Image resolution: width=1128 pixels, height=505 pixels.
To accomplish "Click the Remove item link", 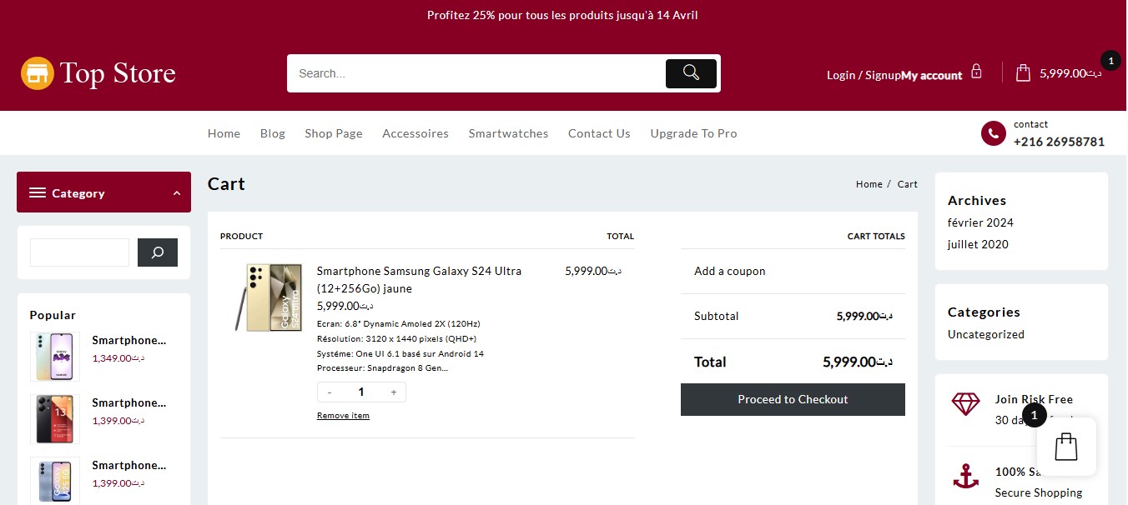I will coord(343,415).
